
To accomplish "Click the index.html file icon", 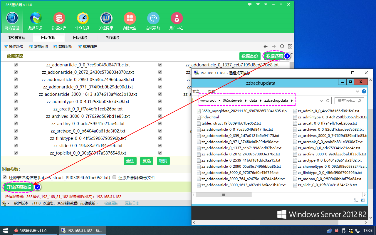I will 199,117.
